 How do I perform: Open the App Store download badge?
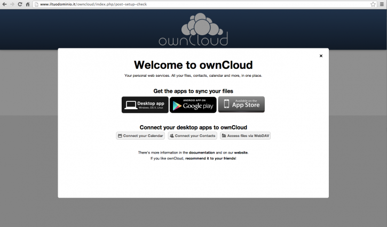[x=241, y=104]
